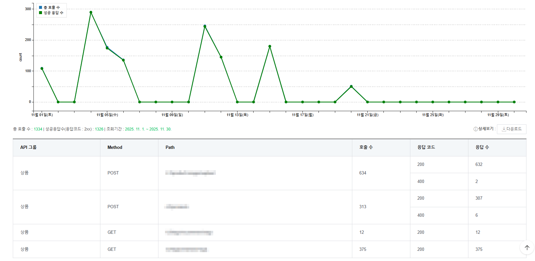Click the Method column header
This screenshot has width=535, height=261.
pos(115,148)
